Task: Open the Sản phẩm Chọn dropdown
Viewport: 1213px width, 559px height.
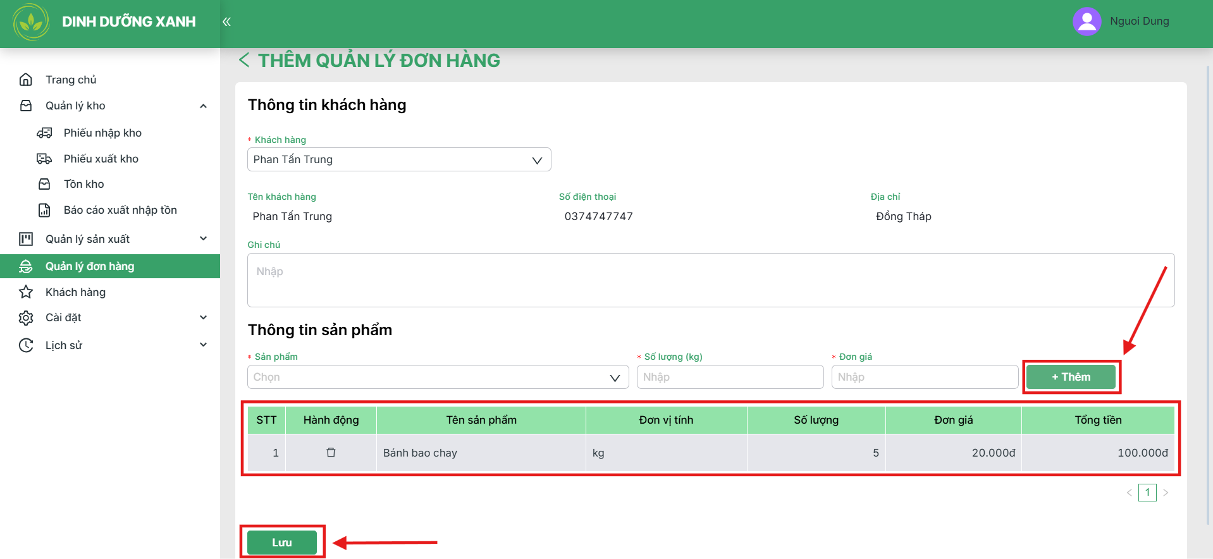Action: [x=438, y=377]
